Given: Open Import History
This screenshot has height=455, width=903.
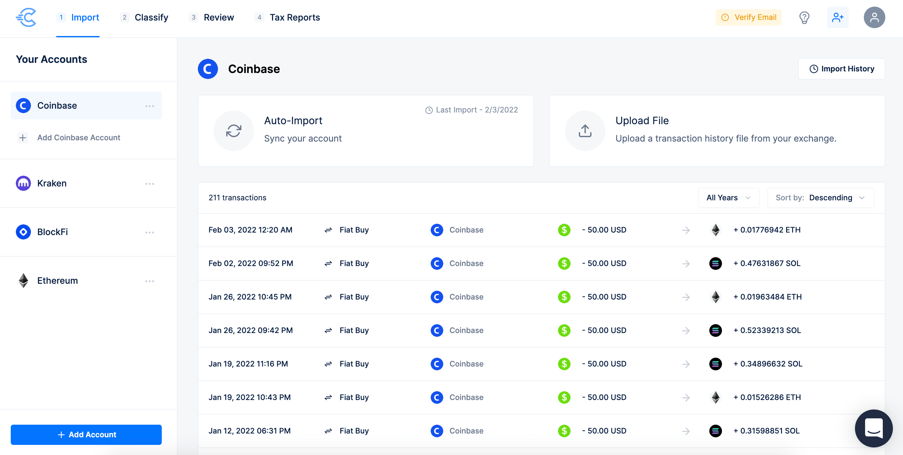Looking at the screenshot, I should click(842, 69).
